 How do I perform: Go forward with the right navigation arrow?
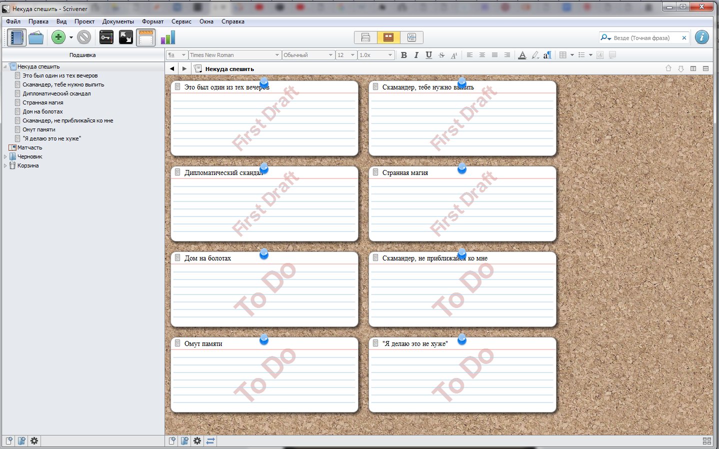pyautogui.click(x=184, y=68)
